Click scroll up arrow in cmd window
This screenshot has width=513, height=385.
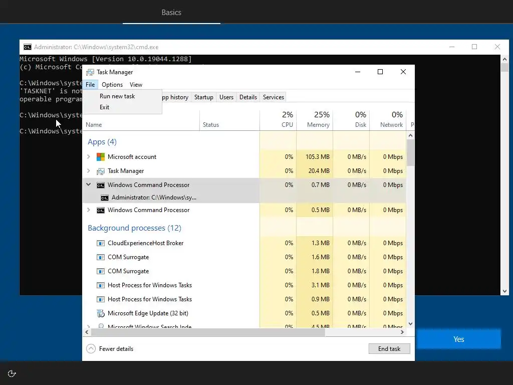pyautogui.click(x=504, y=59)
